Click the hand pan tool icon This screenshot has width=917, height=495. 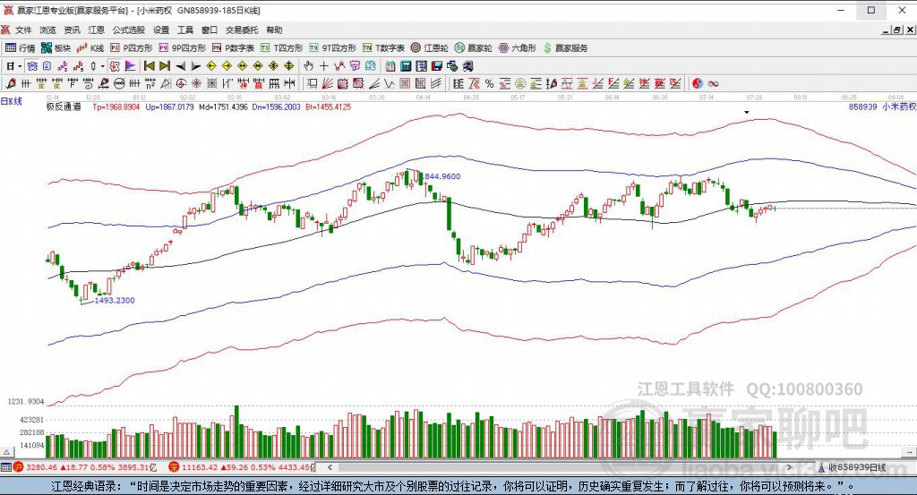[x=308, y=66]
